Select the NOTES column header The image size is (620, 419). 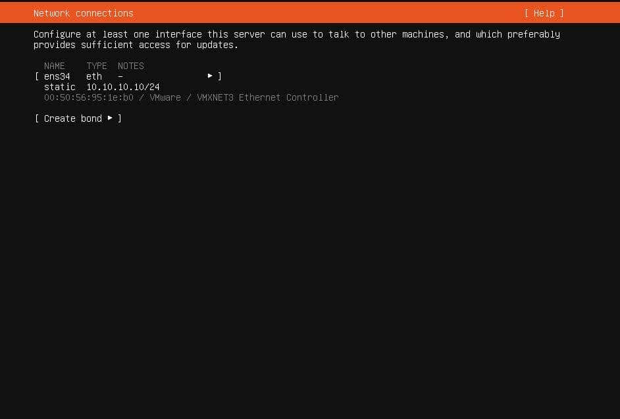click(130, 66)
